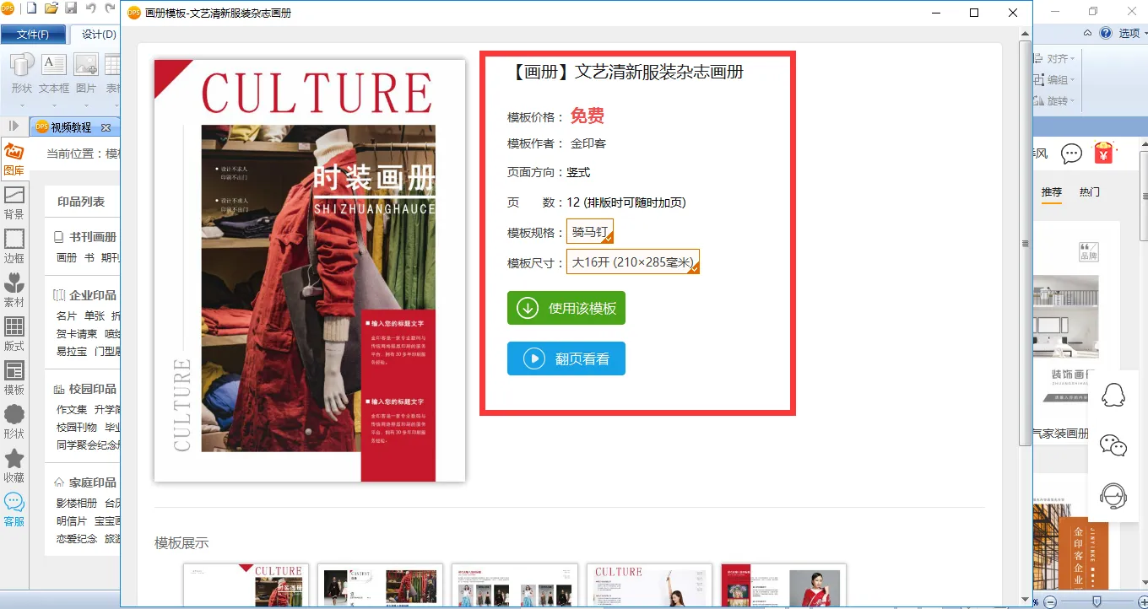
Task: Click the blue 翻页看看 button
Action: [566, 358]
